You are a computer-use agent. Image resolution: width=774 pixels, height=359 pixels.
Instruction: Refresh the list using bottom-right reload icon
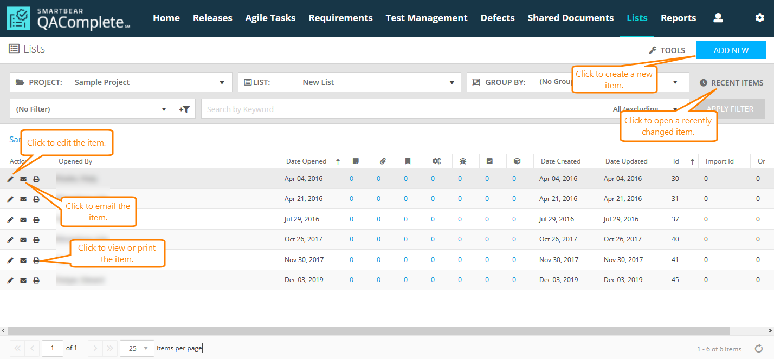point(759,349)
